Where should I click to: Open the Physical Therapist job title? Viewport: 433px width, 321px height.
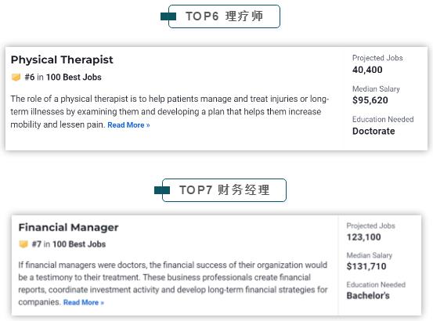click(62, 60)
